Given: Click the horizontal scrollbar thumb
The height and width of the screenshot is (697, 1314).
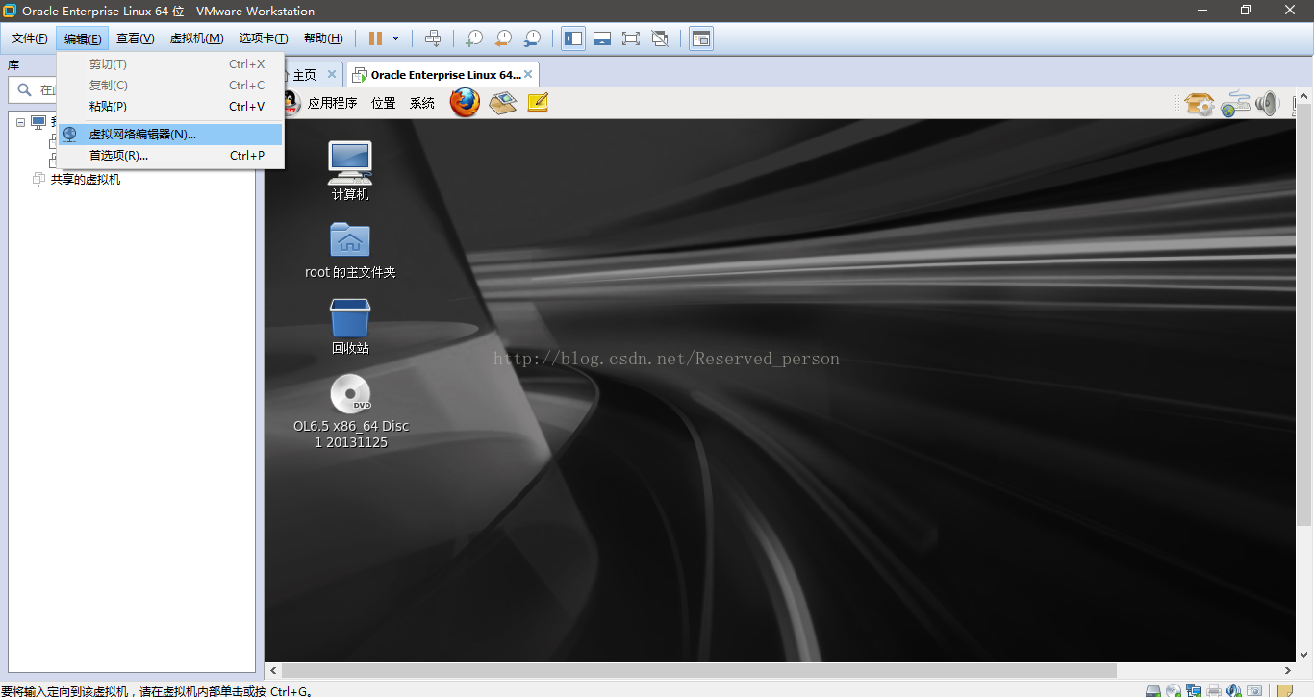Looking at the screenshot, I should [x=699, y=670].
